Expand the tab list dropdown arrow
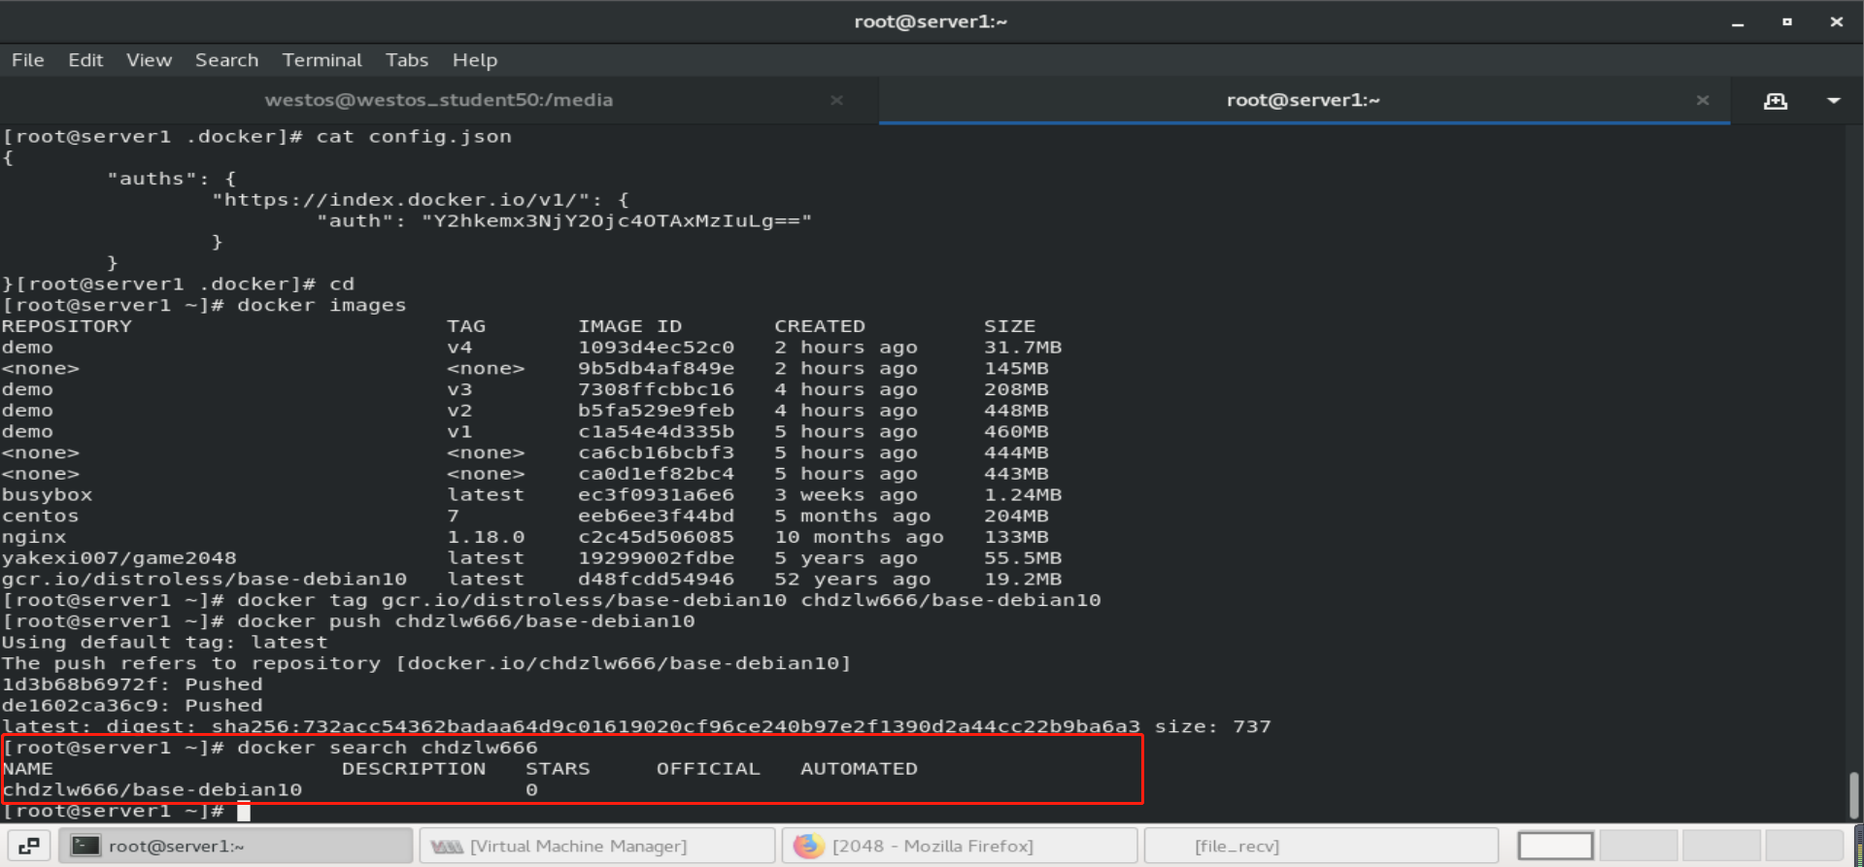Image resolution: width=1864 pixels, height=867 pixels. coord(1833,101)
